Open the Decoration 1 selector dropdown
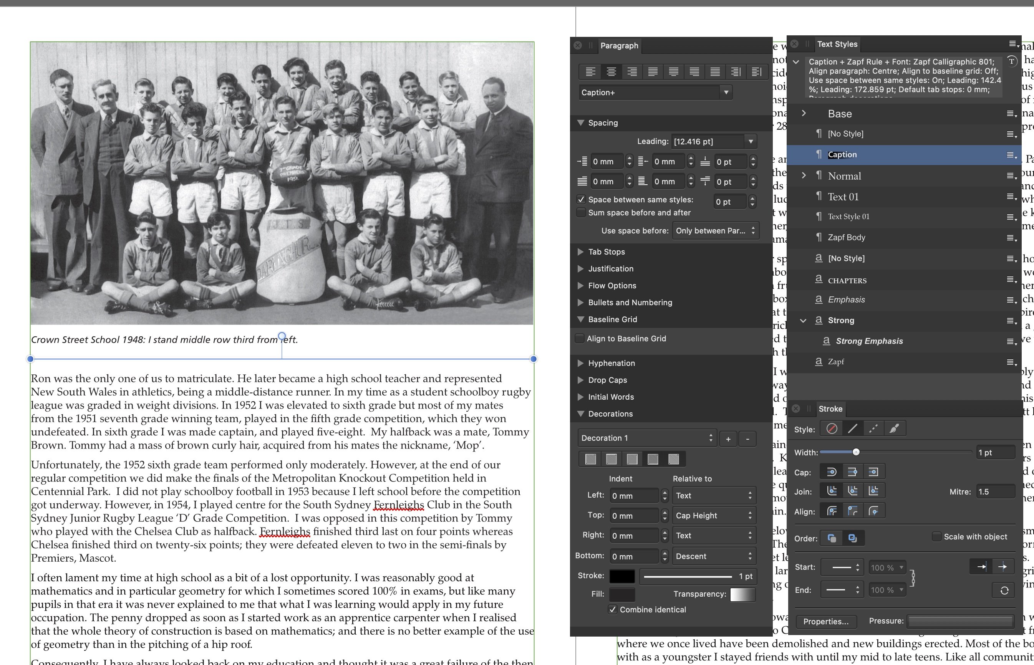The height and width of the screenshot is (665, 1034). 647,438
